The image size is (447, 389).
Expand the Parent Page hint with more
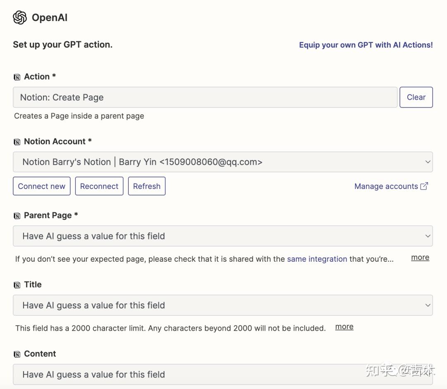(x=420, y=257)
